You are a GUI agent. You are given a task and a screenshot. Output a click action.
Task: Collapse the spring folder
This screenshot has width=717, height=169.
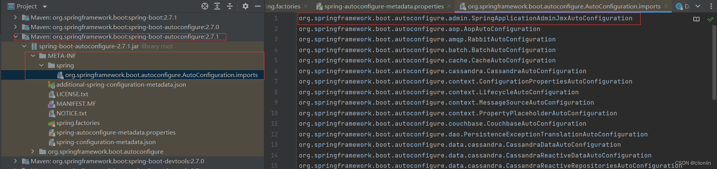tap(41, 65)
